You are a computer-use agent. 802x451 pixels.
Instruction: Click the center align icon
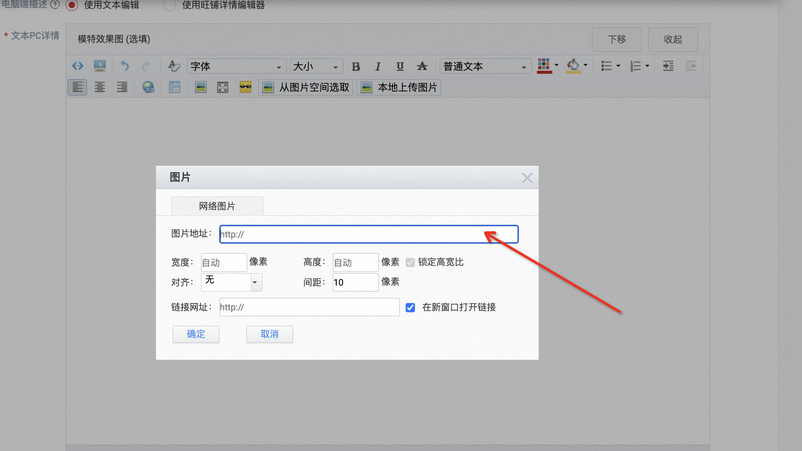pyautogui.click(x=100, y=87)
